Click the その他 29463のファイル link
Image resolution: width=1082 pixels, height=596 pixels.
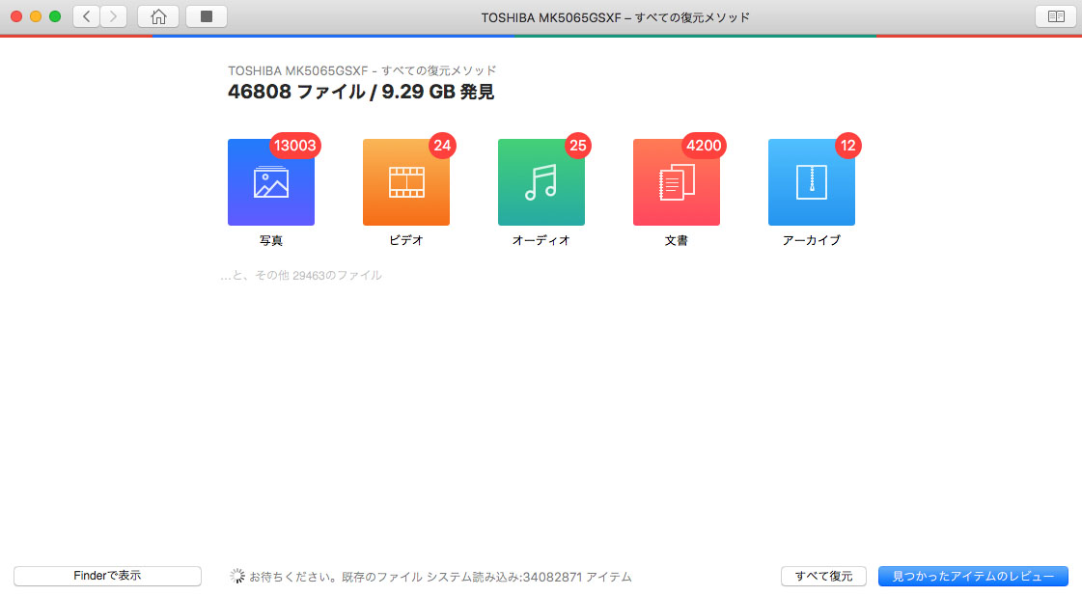click(x=303, y=275)
